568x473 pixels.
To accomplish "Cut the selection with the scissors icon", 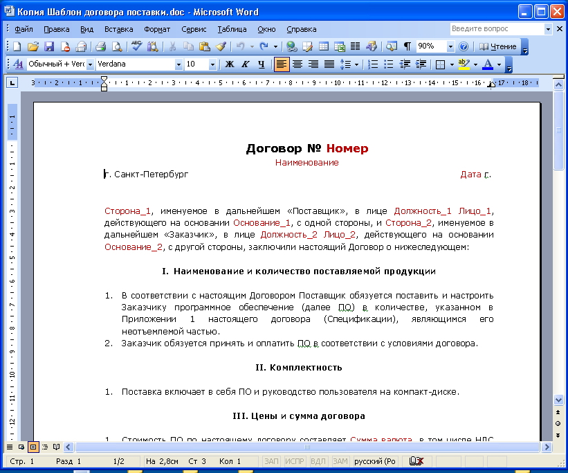I will click(x=172, y=46).
